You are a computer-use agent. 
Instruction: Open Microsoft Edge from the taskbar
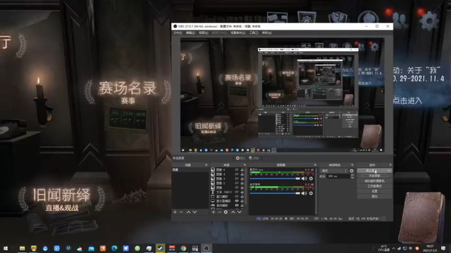(114, 248)
